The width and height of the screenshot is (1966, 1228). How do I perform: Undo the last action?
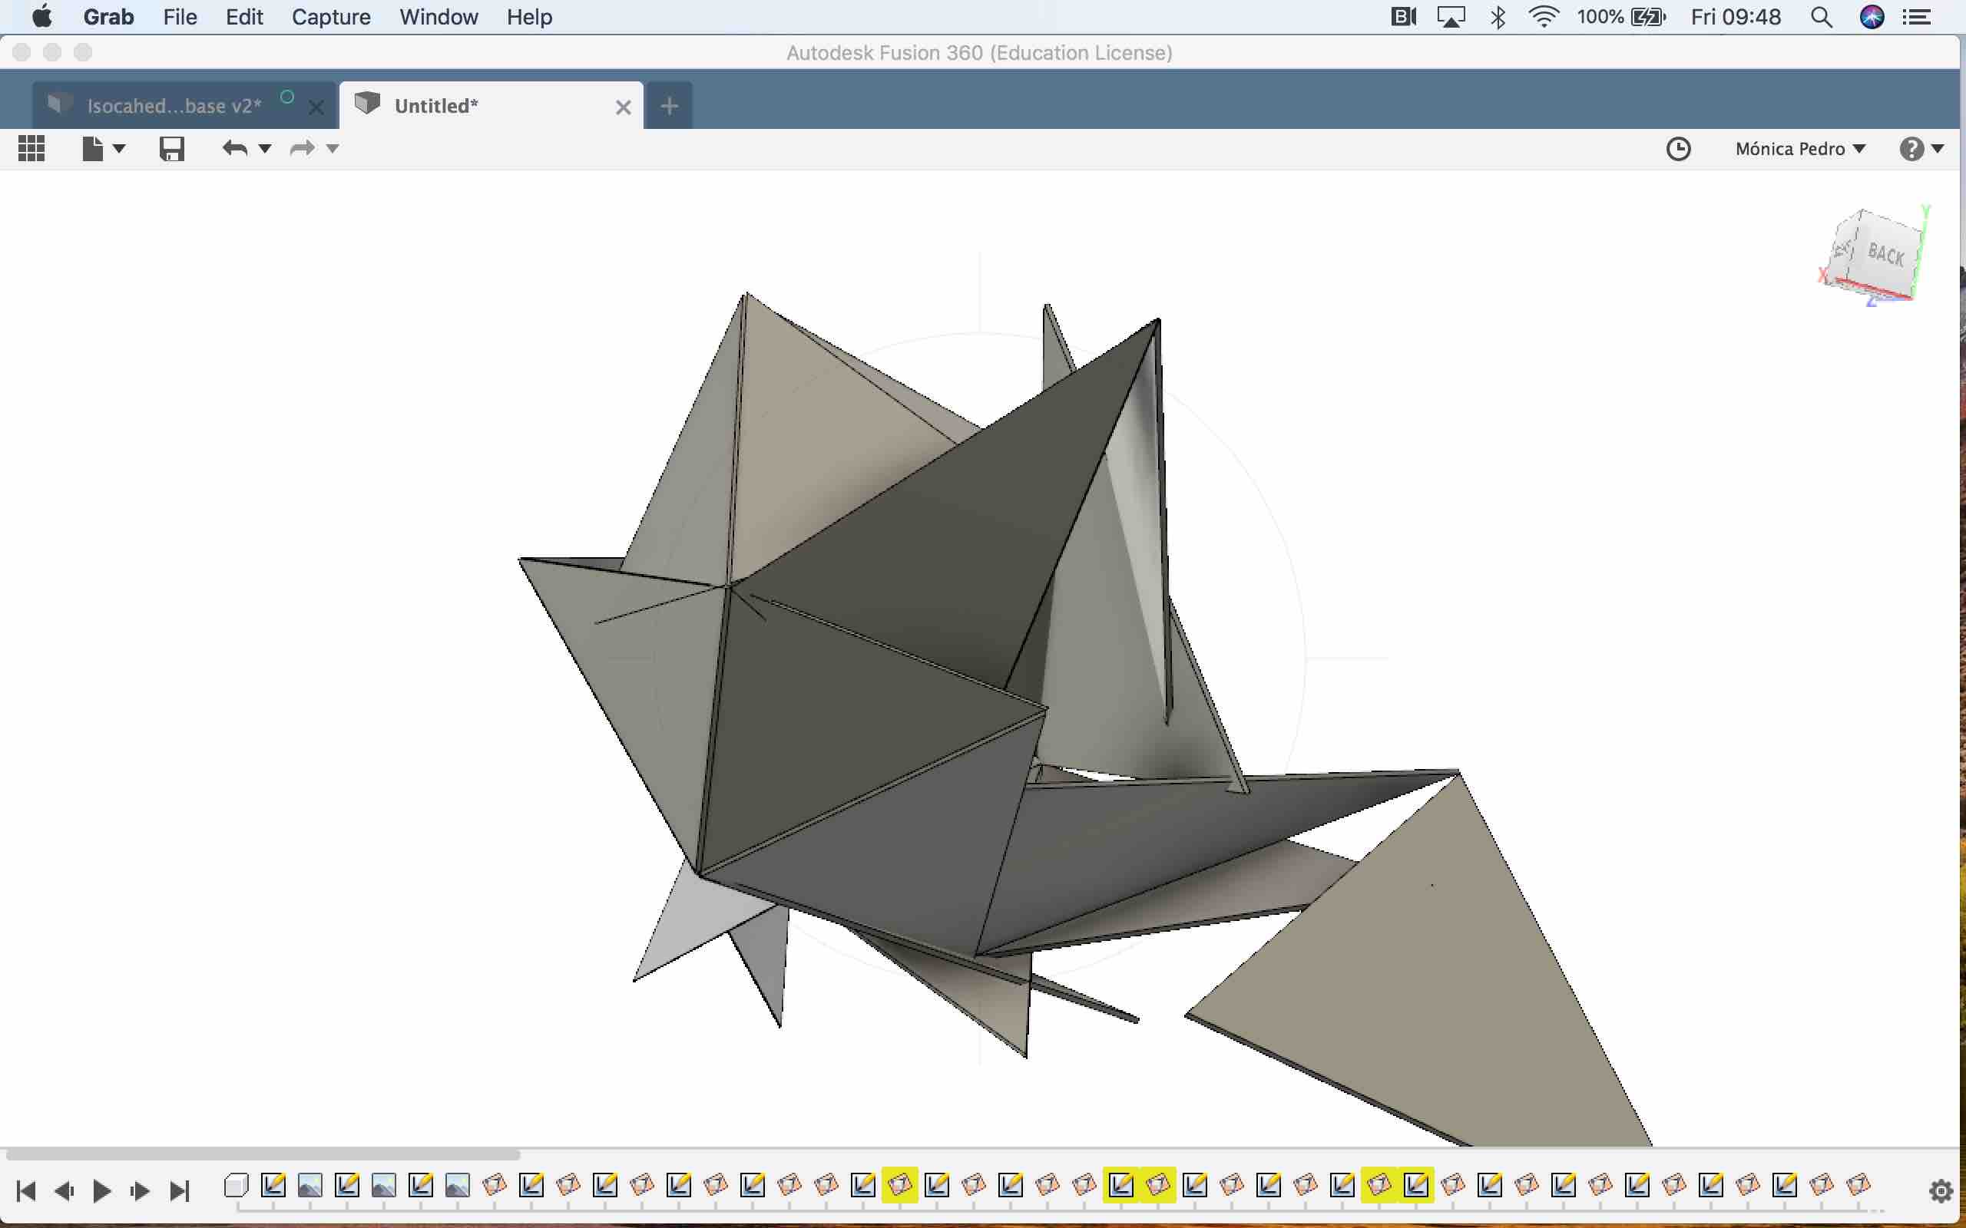pyautogui.click(x=235, y=148)
